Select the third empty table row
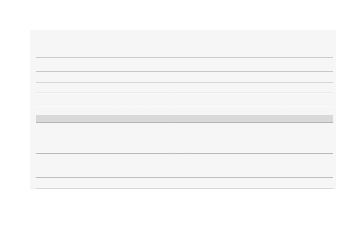355x251 pixels. [x=184, y=88]
